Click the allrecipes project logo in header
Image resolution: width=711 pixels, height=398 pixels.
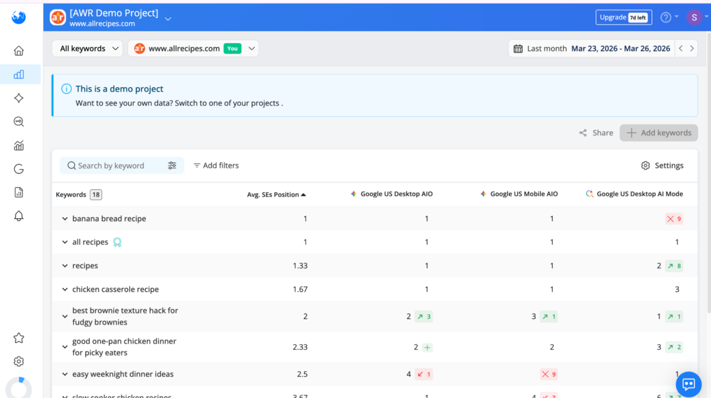(x=57, y=17)
